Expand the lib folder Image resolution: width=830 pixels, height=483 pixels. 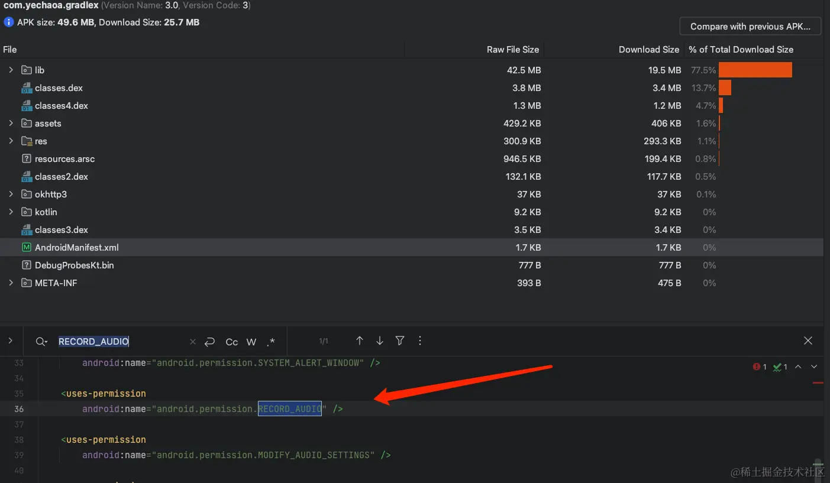[11, 70]
